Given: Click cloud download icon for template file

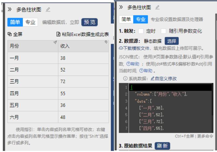Looking at the screenshot, I should 121,48.
